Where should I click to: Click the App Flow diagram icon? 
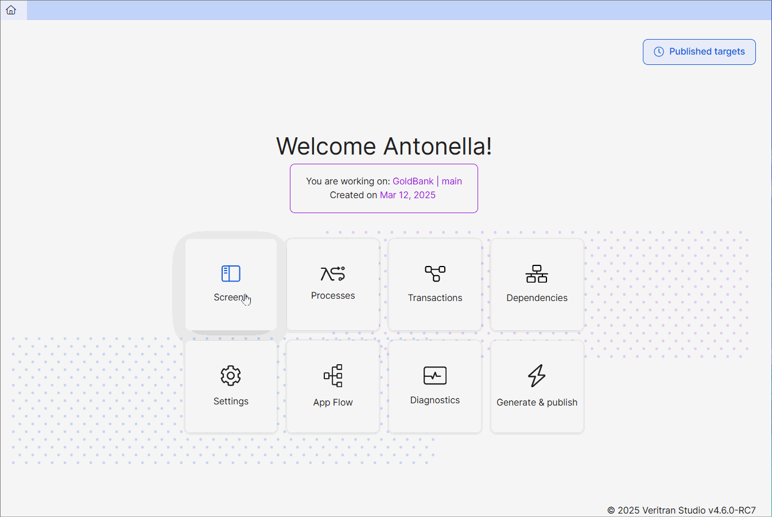click(333, 376)
